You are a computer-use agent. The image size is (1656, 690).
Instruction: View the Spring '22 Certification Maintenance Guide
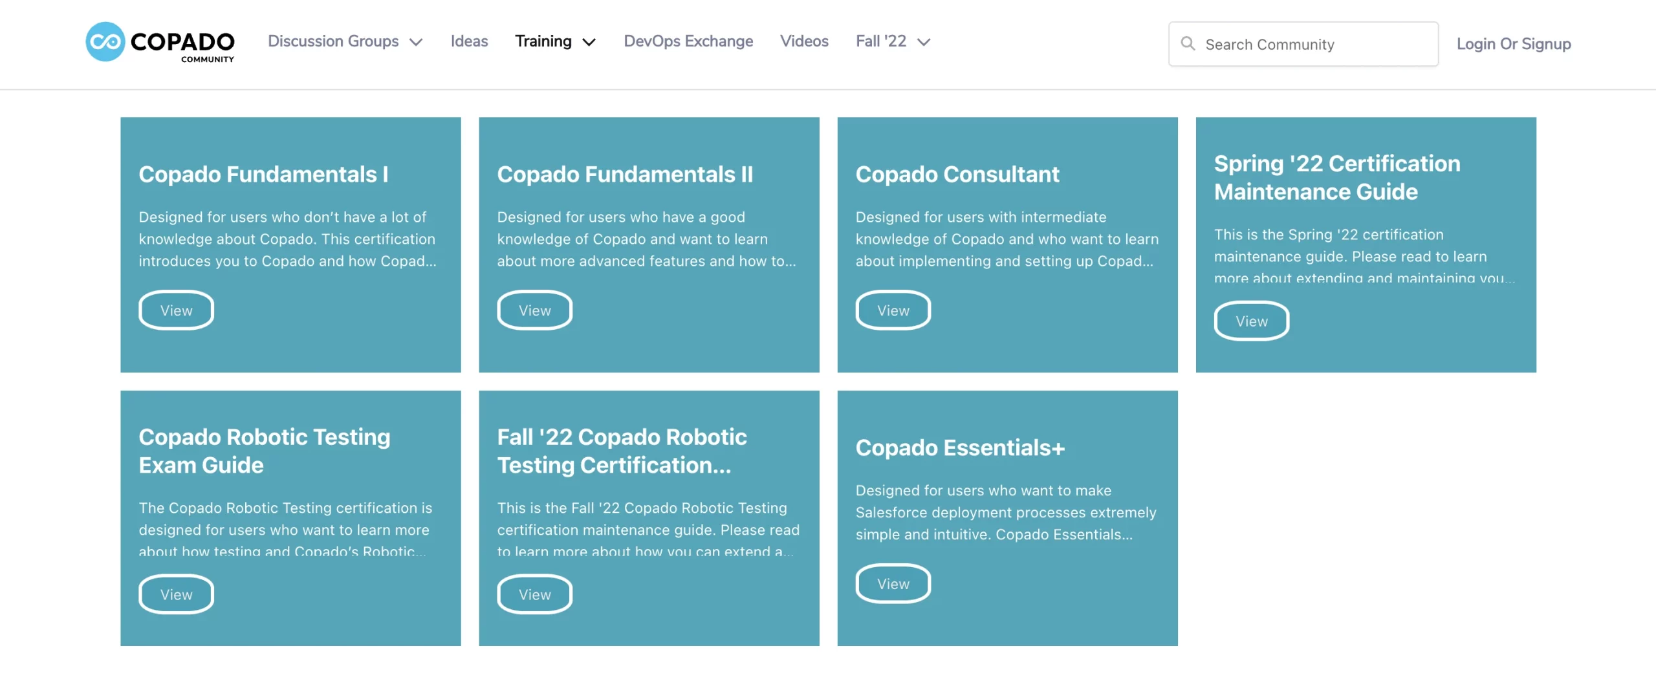tap(1251, 321)
